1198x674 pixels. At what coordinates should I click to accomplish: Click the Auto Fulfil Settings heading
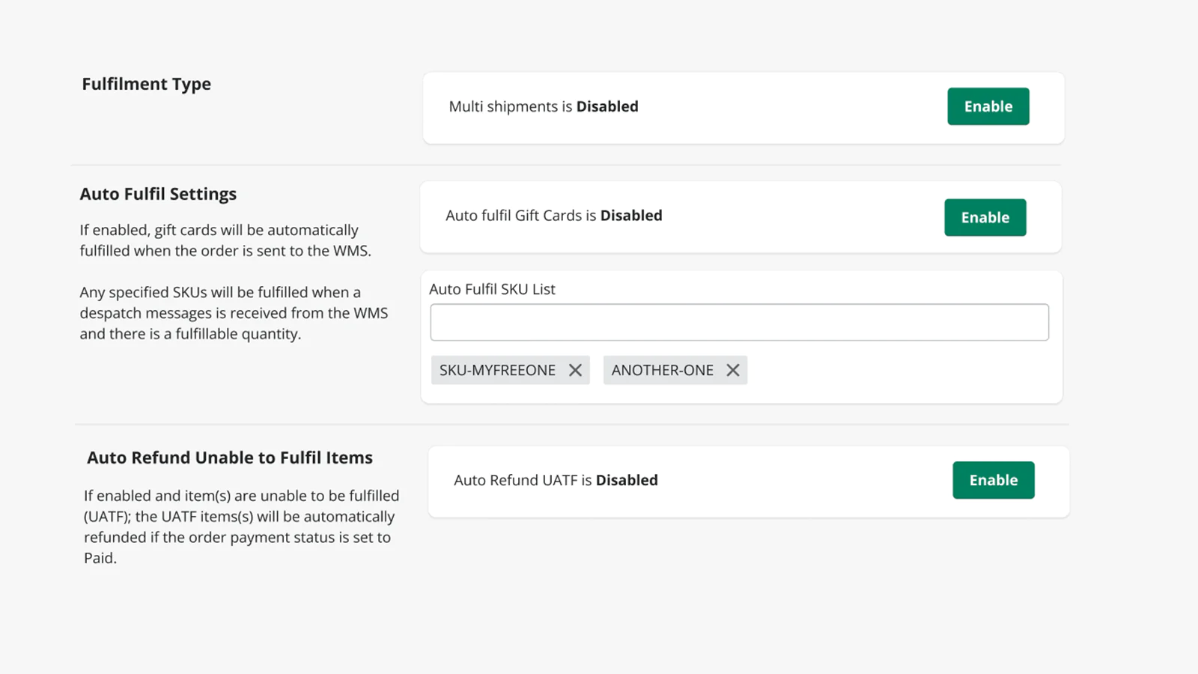tap(158, 194)
